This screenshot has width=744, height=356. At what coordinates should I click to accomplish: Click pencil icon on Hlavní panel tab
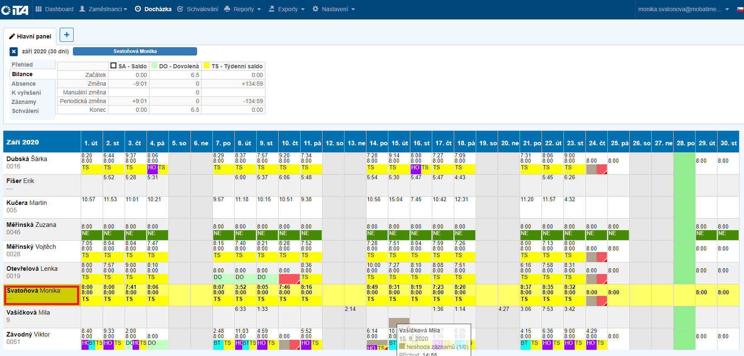click(12, 36)
